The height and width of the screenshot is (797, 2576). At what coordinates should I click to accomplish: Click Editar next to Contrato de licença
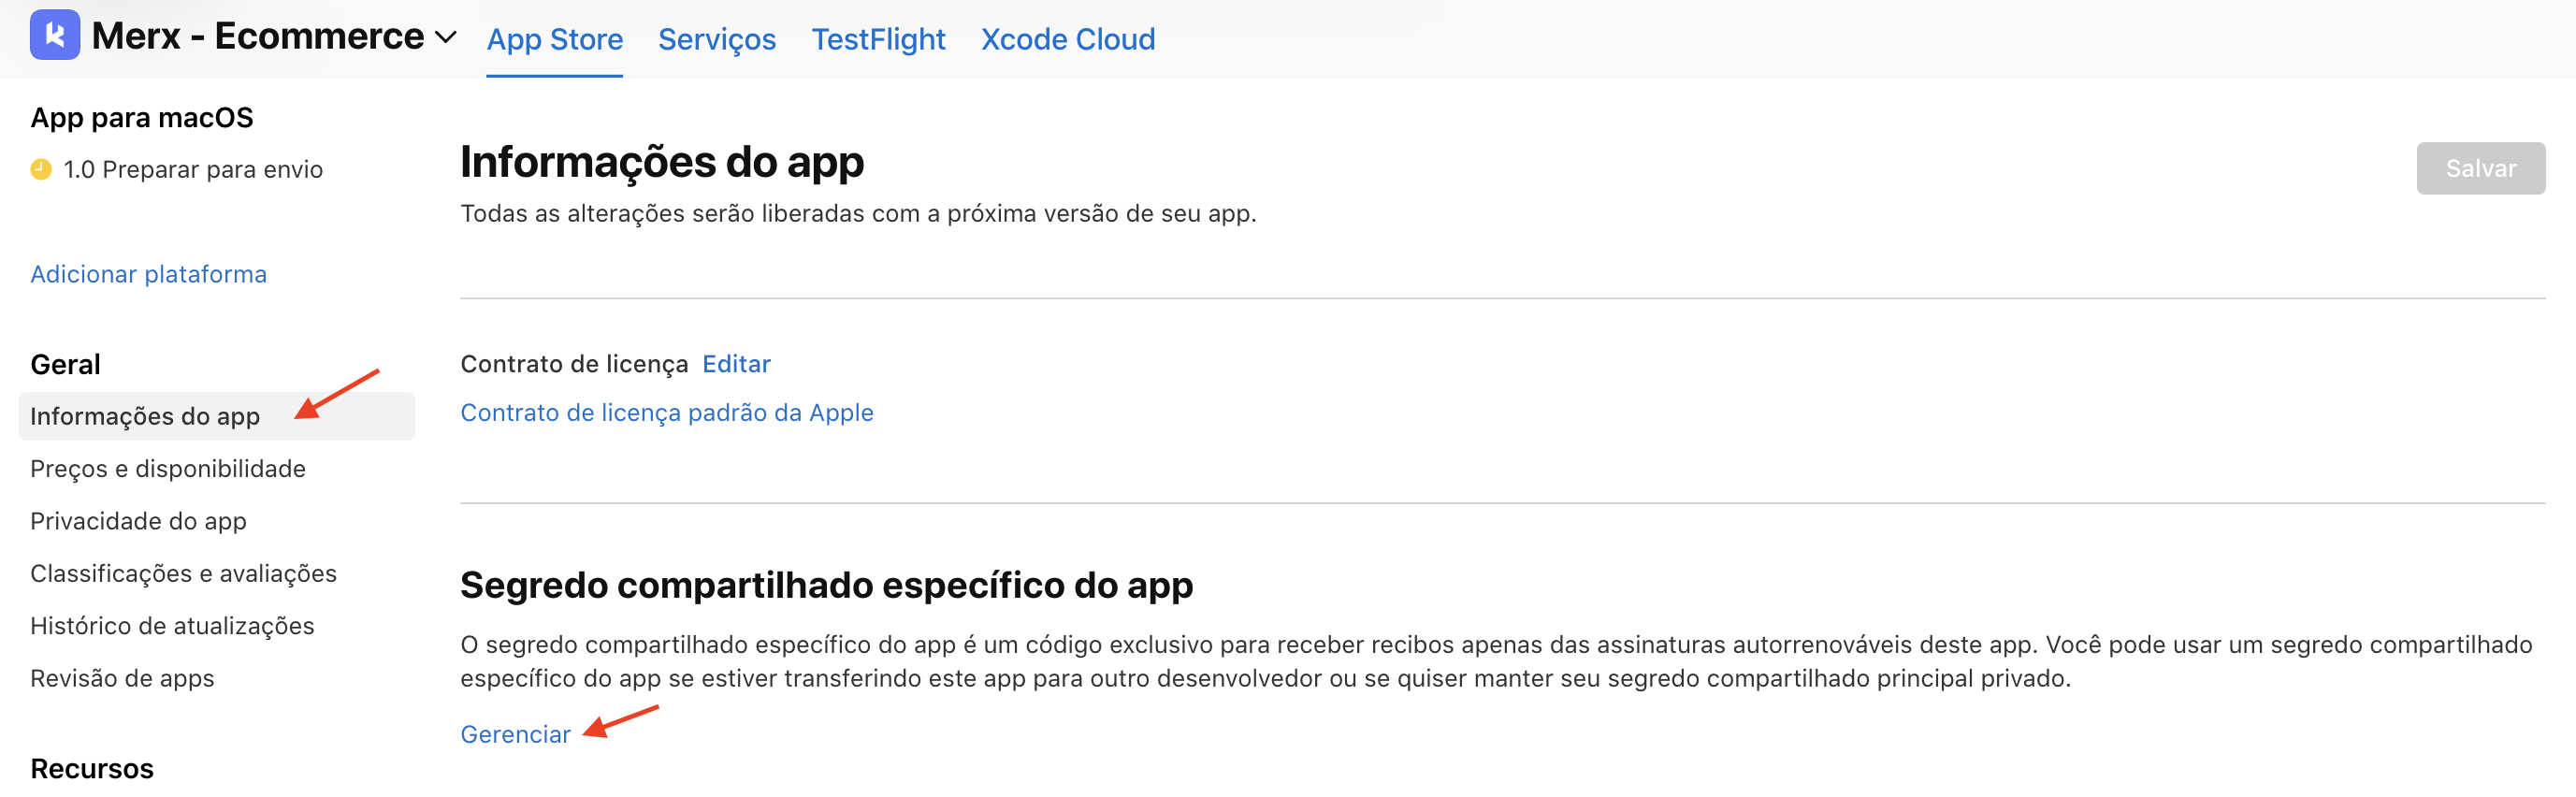(736, 364)
